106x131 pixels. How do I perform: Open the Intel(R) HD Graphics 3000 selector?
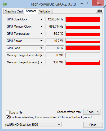pos(33,125)
